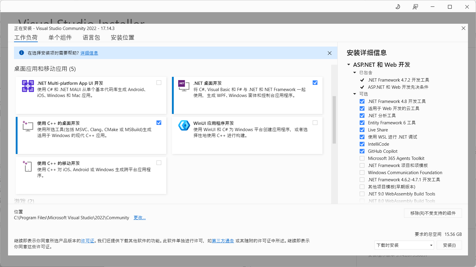The width and height of the screenshot is (476, 267).
Task: Uncheck Live Share component
Action: click(x=362, y=130)
